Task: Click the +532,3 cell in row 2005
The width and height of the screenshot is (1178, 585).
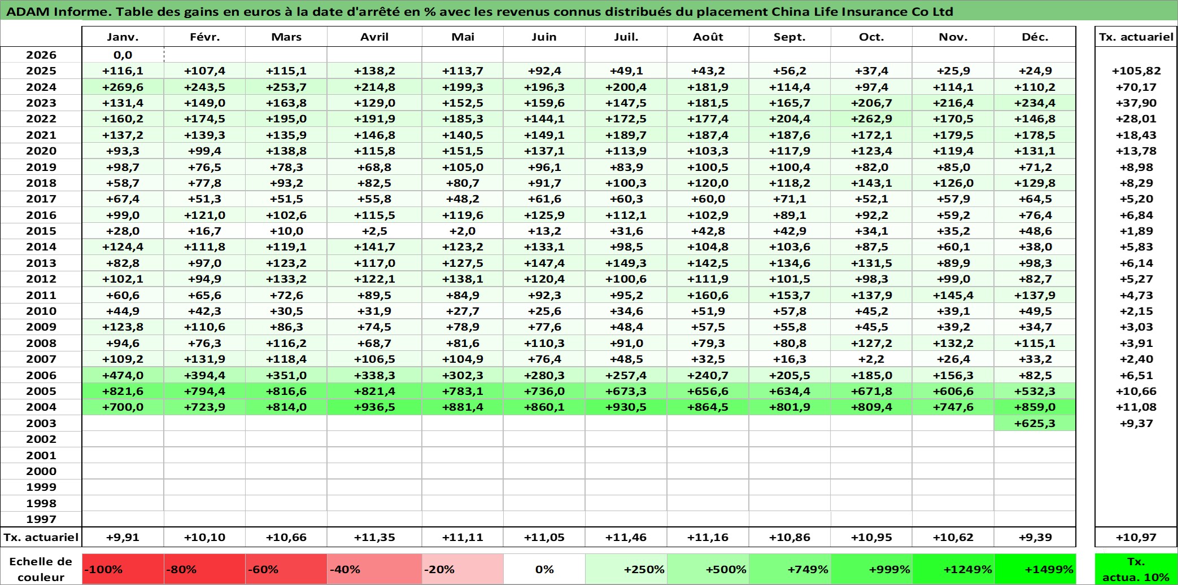Action: pos(1035,391)
